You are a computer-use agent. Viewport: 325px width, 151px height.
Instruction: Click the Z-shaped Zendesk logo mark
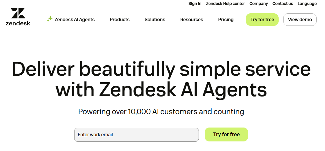click(x=18, y=13)
